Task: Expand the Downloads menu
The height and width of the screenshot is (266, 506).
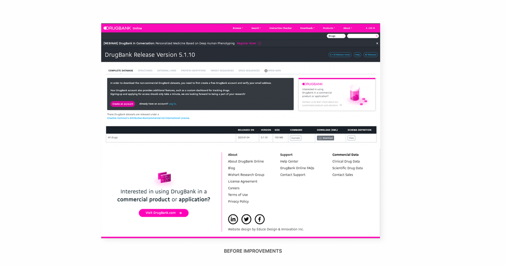Action: pyautogui.click(x=307, y=28)
